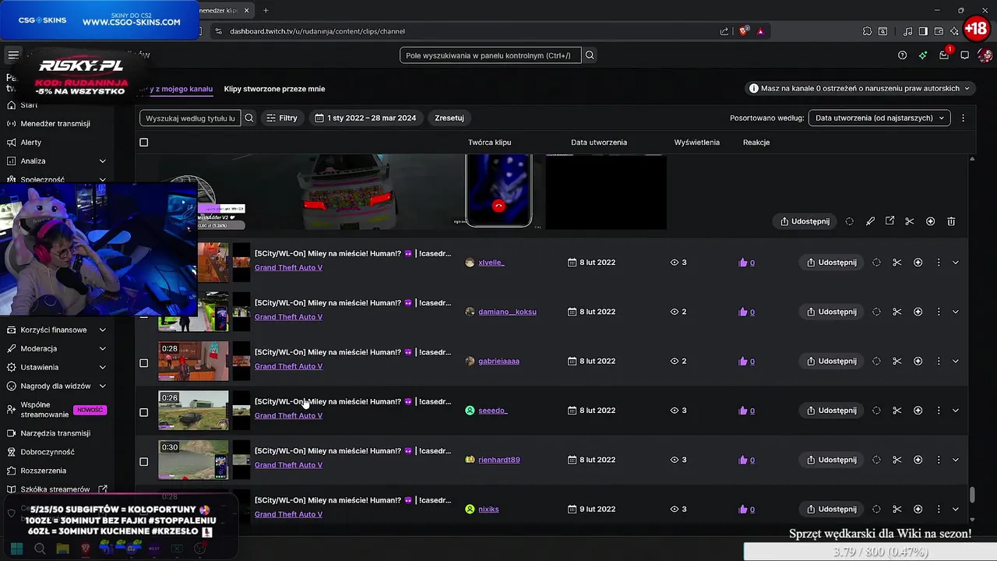Check the checkbox for the rienhardt89 clip
Screen dimensions: 997x561
143,461
